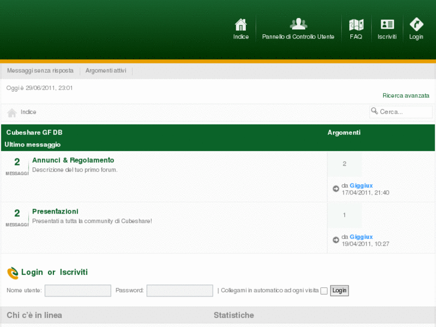Open Messaggi senza risposta menu item

point(40,70)
